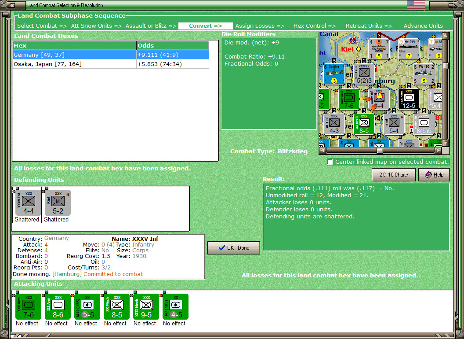The height and width of the screenshot is (339, 464).
Task: Click mini-map scroll down arrow
Action: click(446, 144)
